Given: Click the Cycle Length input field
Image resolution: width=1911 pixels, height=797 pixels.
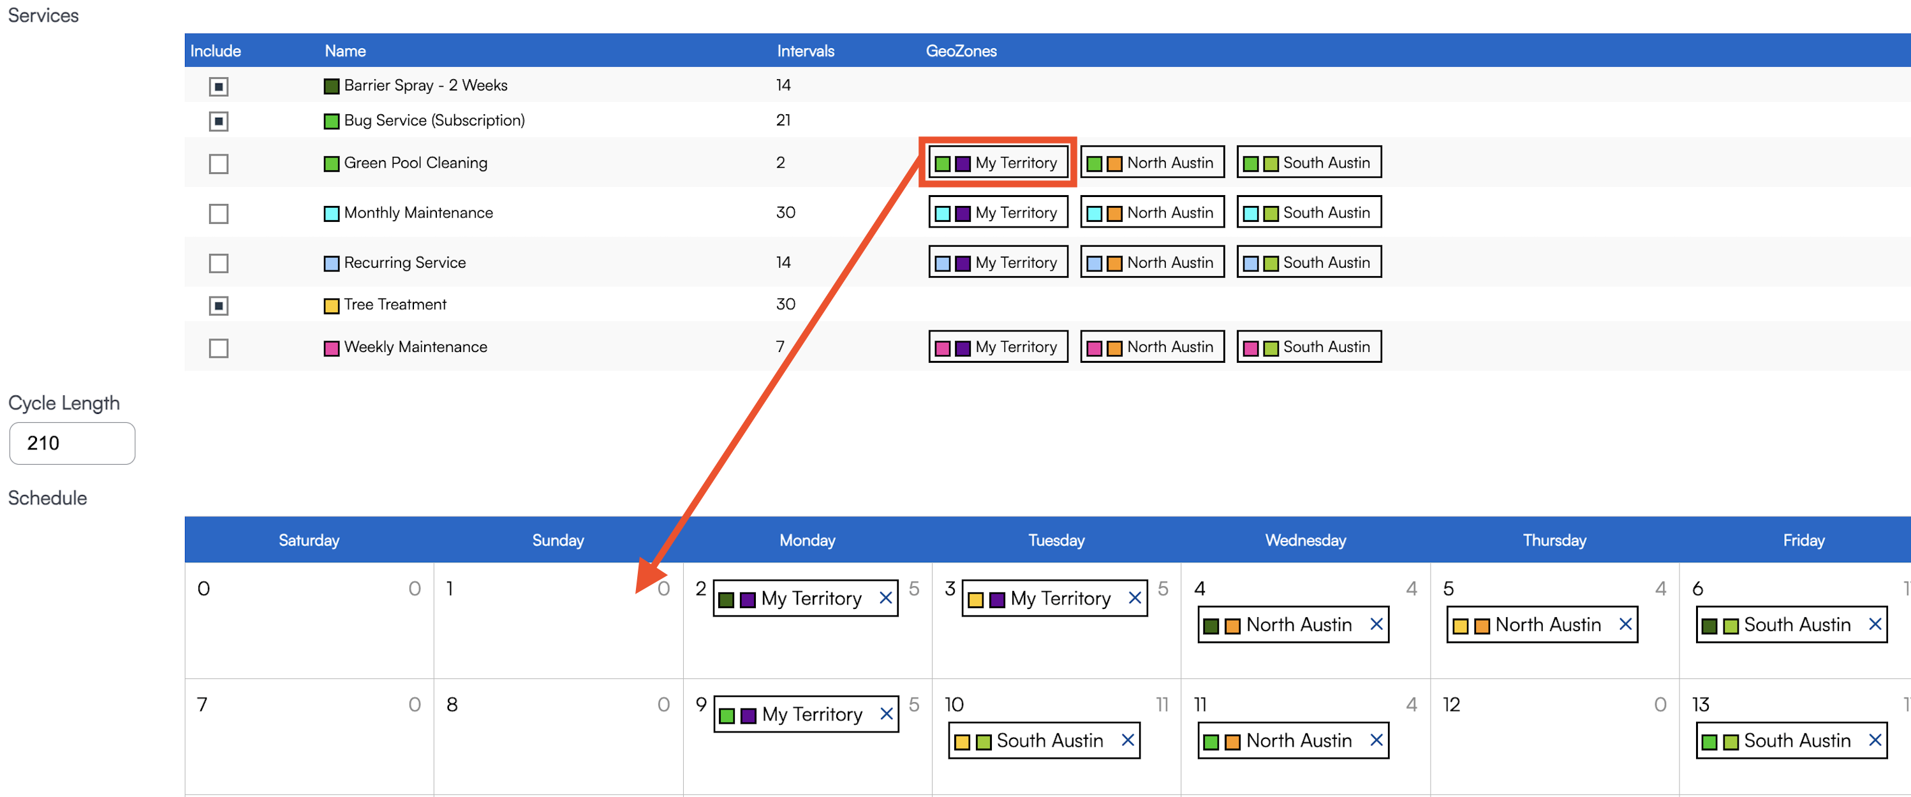Looking at the screenshot, I should [72, 442].
